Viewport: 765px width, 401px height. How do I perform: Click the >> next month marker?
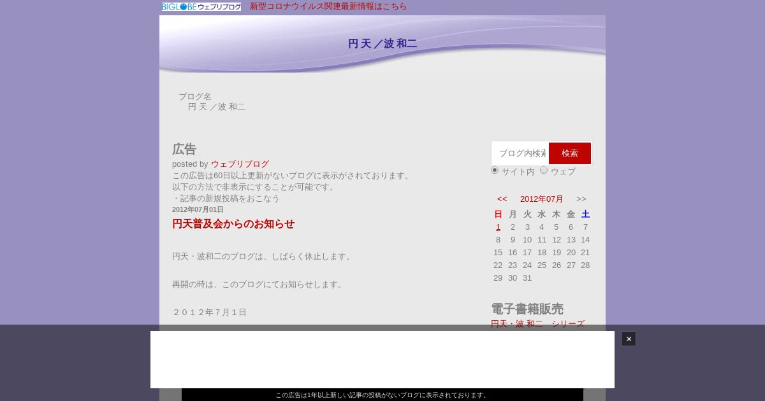(581, 199)
